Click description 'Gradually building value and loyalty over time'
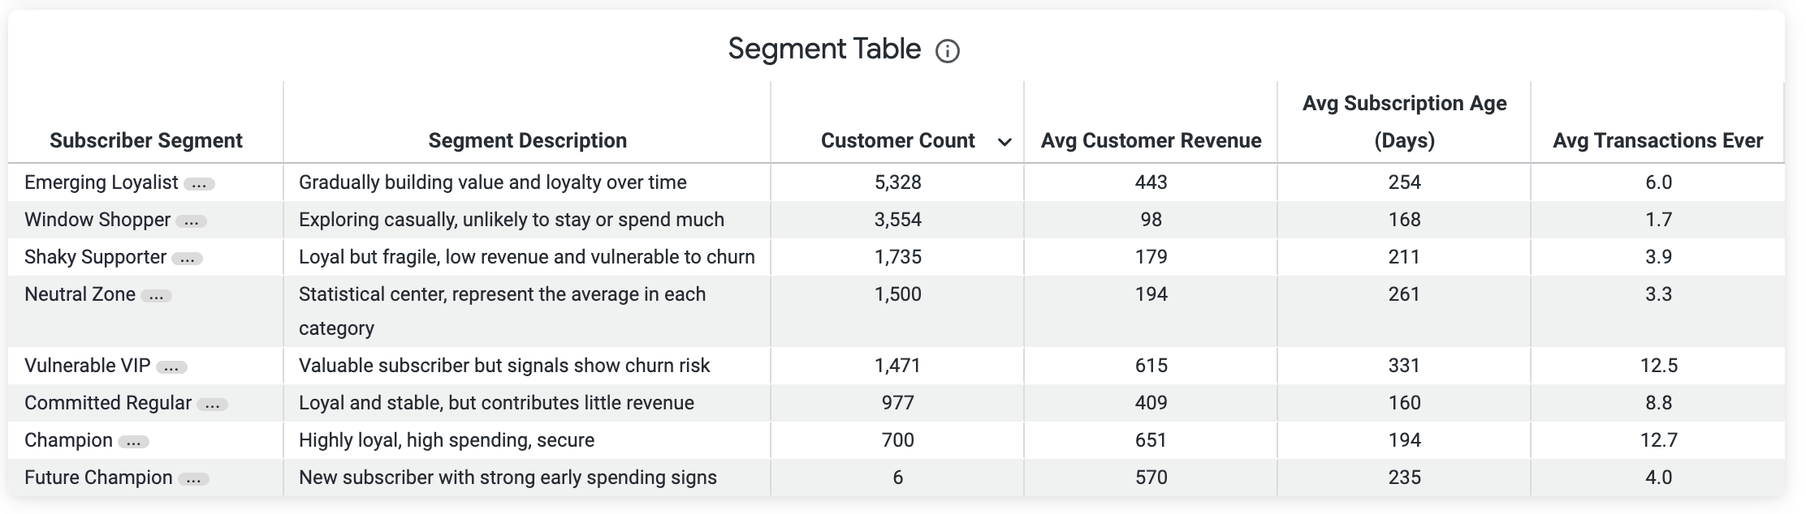This screenshot has height=514, width=1806. pos(493,182)
